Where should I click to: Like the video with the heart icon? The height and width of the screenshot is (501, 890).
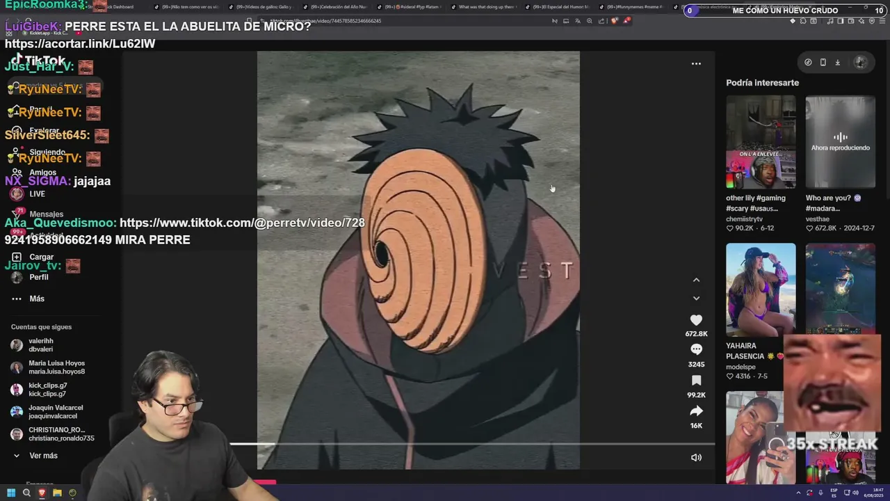696,319
